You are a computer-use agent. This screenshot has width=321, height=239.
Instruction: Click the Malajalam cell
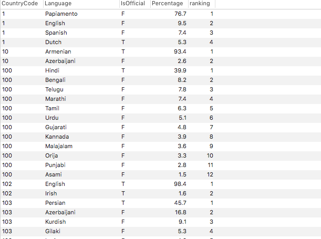pos(58,146)
